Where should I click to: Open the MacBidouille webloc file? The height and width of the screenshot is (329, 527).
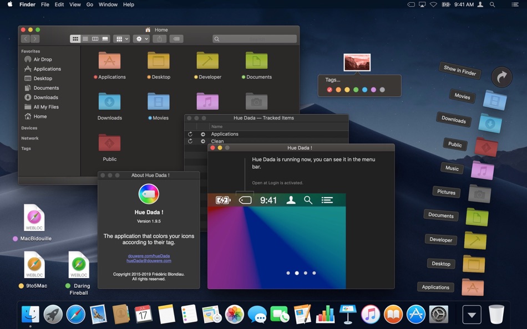34,218
